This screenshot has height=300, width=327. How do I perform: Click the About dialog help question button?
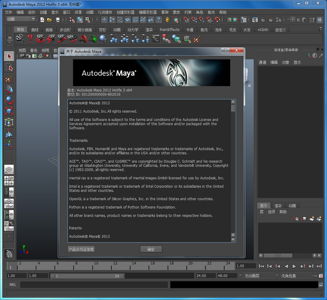(x=225, y=50)
